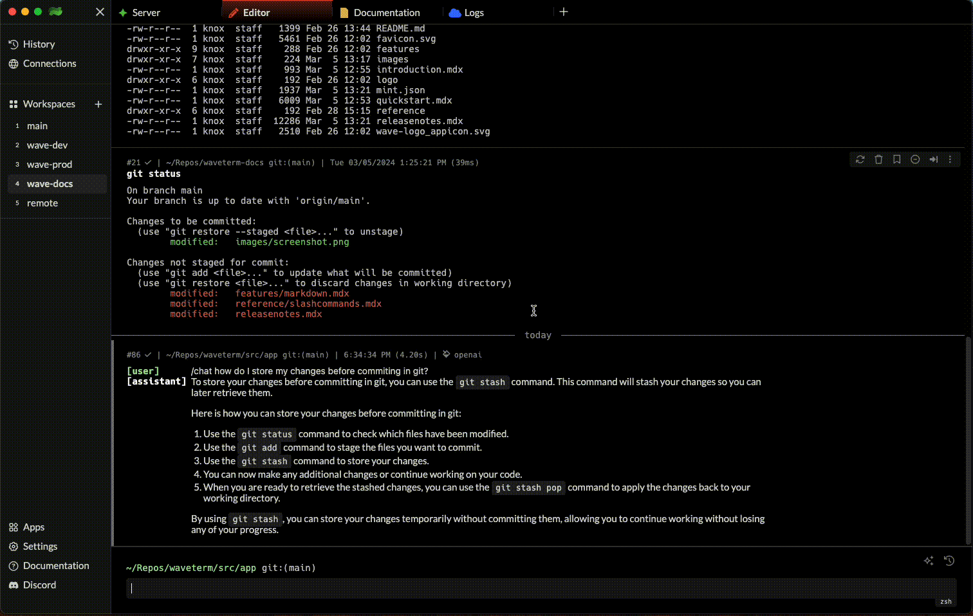This screenshot has width=973, height=616.
Task: Select the wave-prod workspace
Action: point(57,165)
